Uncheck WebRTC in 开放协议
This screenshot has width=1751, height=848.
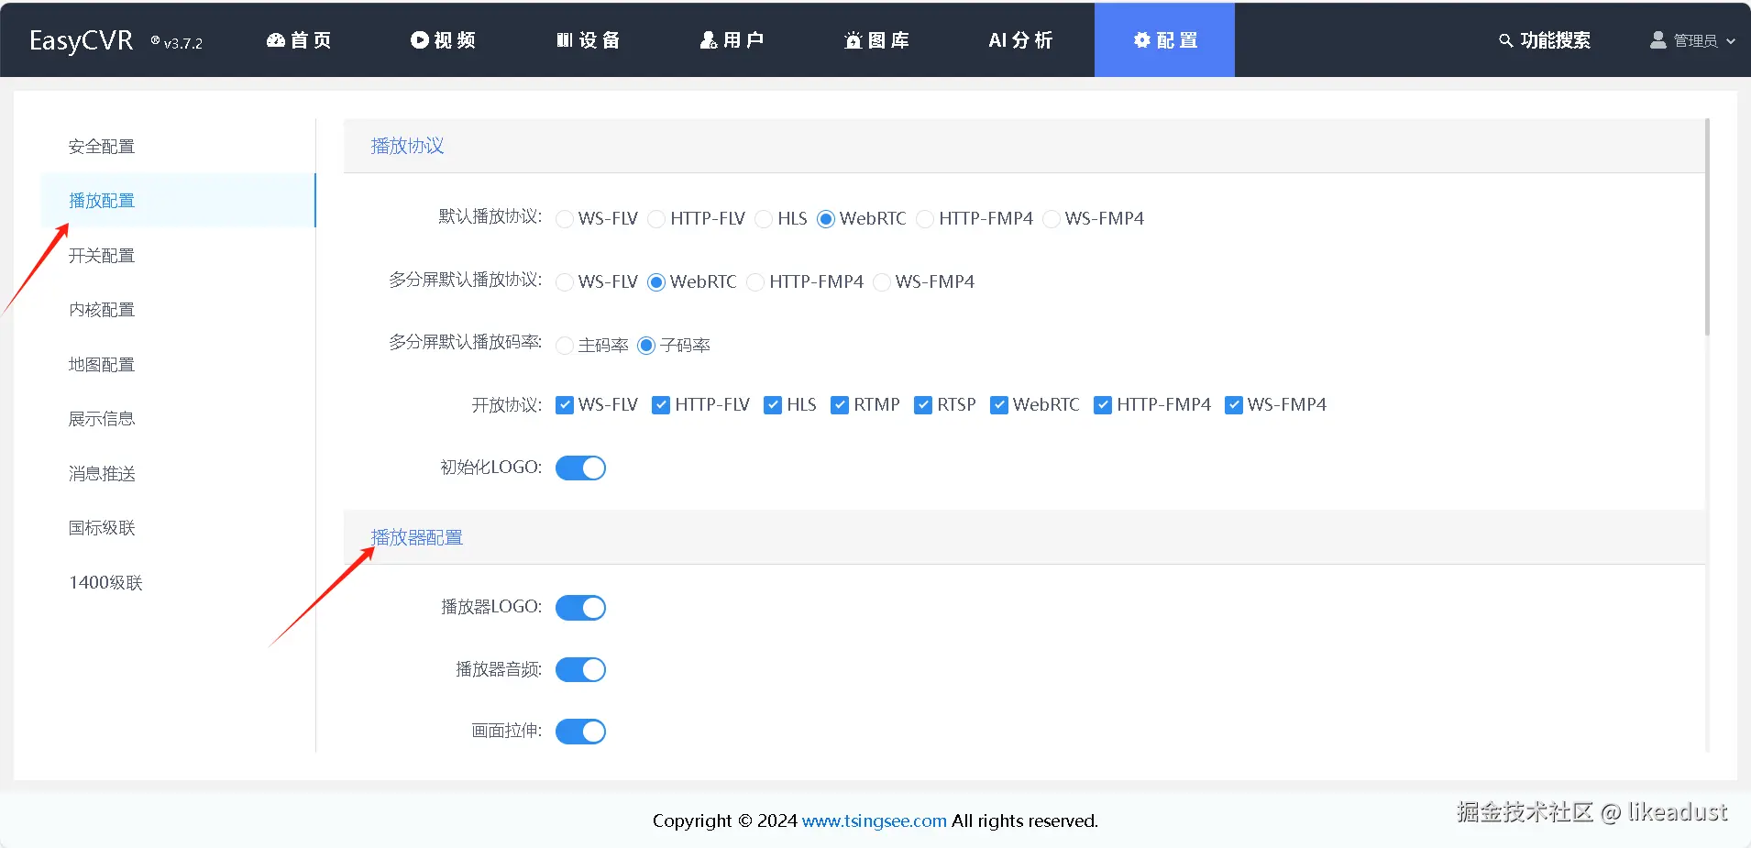click(999, 405)
